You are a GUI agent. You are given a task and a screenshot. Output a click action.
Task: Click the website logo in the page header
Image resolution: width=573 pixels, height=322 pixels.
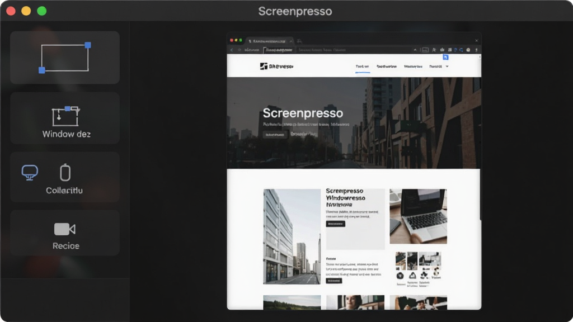pos(276,67)
